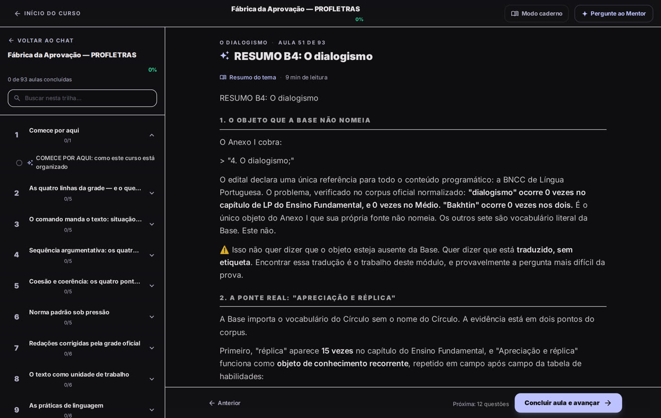The height and width of the screenshot is (418, 661).
Task: Focus the Buscar nesta trilha search field
Action: 82,98
